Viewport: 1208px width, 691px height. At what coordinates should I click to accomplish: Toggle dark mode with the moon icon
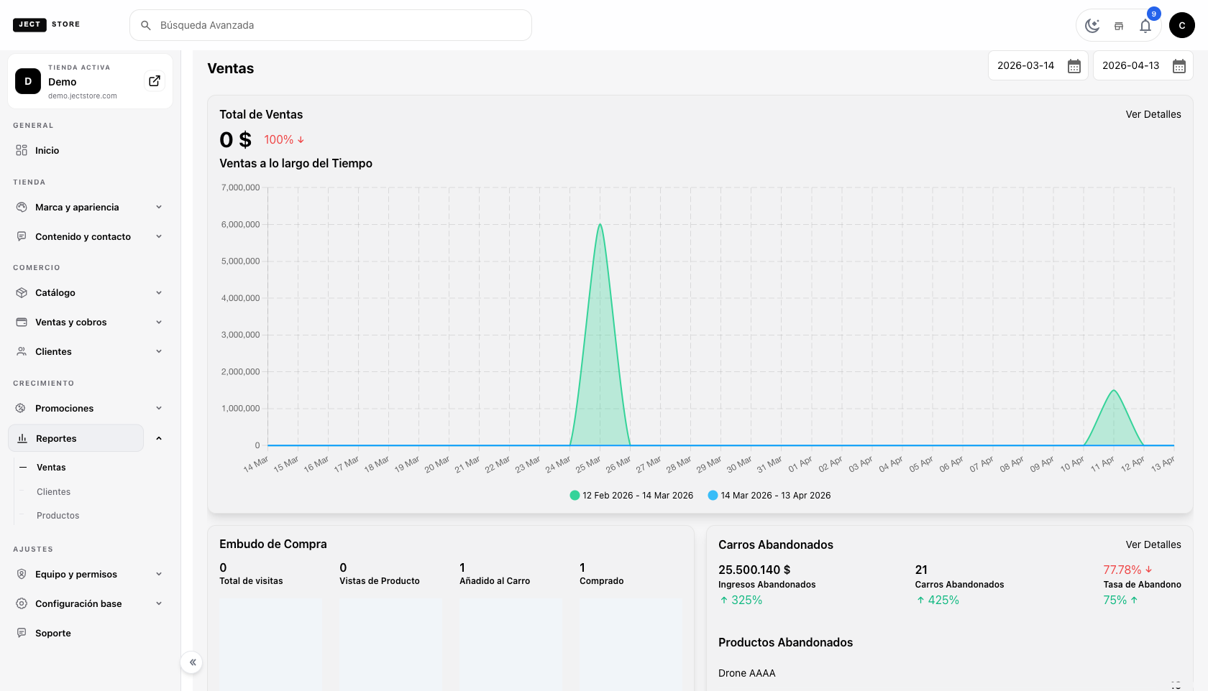point(1092,26)
